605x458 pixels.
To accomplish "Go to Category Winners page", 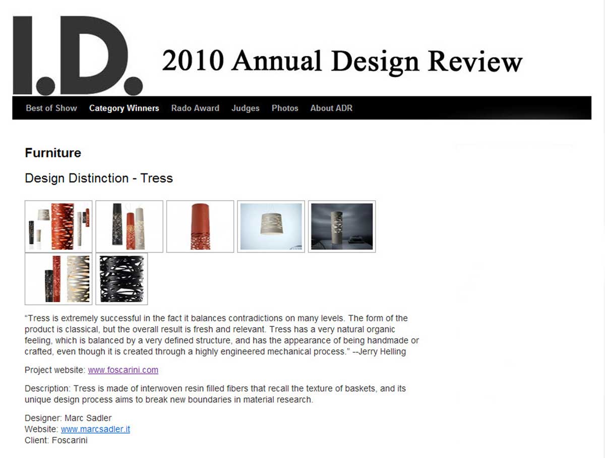I will pyautogui.click(x=124, y=108).
